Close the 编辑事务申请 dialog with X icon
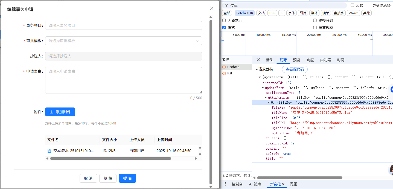The height and width of the screenshot is (189, 393). click(211, 8)
